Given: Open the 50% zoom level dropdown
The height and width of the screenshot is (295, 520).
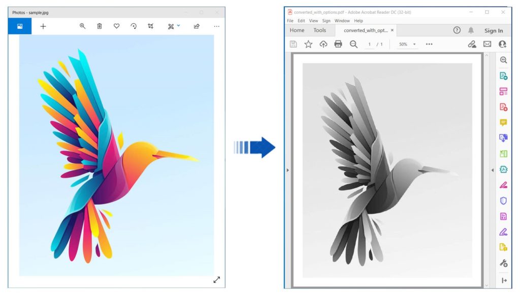Looking at the screenshot, I should pyautogui.click(x=407, y=45).
